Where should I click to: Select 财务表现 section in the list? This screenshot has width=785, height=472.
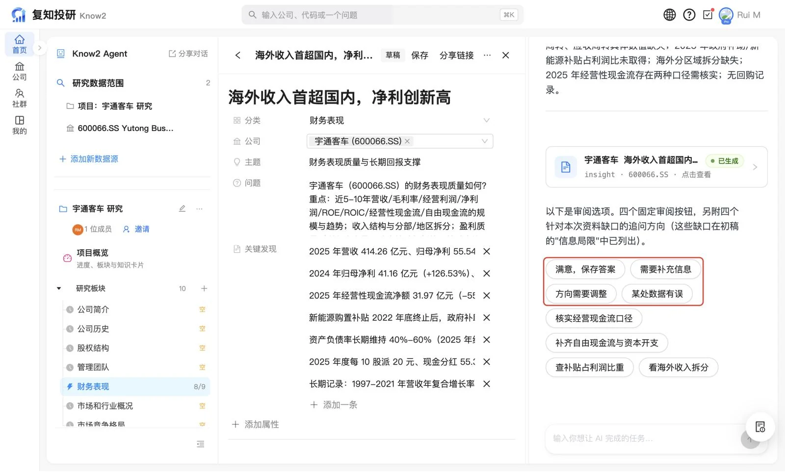136,387
